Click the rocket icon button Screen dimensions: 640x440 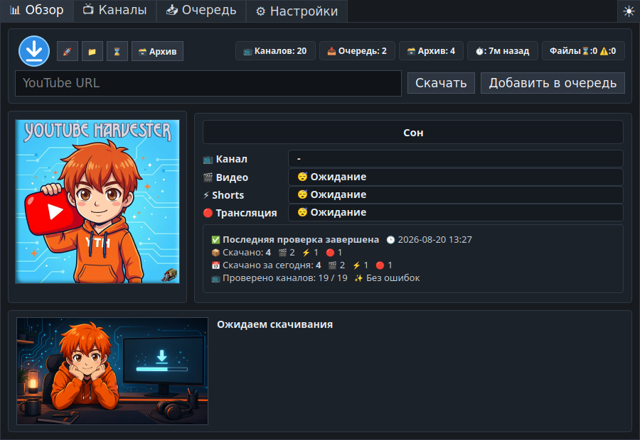coord(68,51)
